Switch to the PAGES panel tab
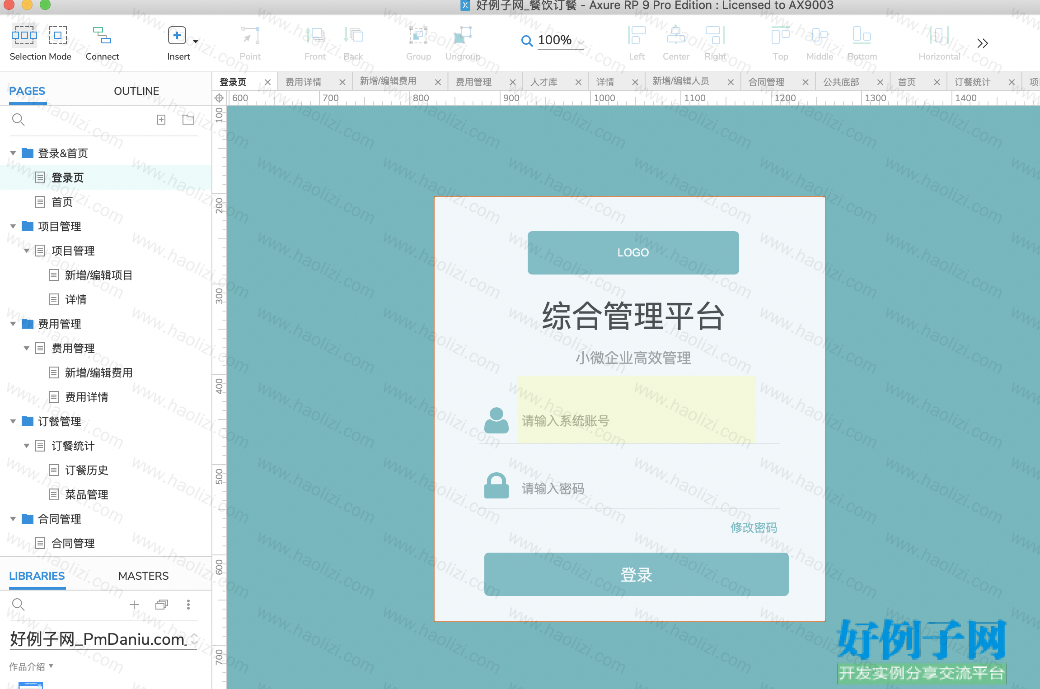 (x=27, y=91)
